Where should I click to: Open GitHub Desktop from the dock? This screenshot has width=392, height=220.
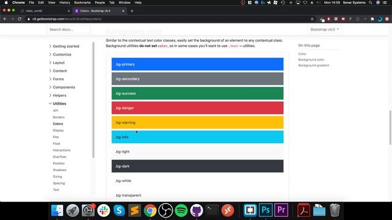197,210
